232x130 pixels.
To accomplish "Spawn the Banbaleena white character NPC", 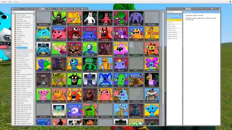I will 90,18.
